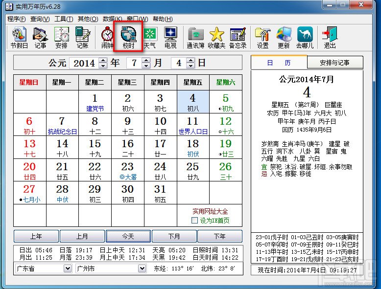Select July 23 大暑 cell

[x=128, y=170]
